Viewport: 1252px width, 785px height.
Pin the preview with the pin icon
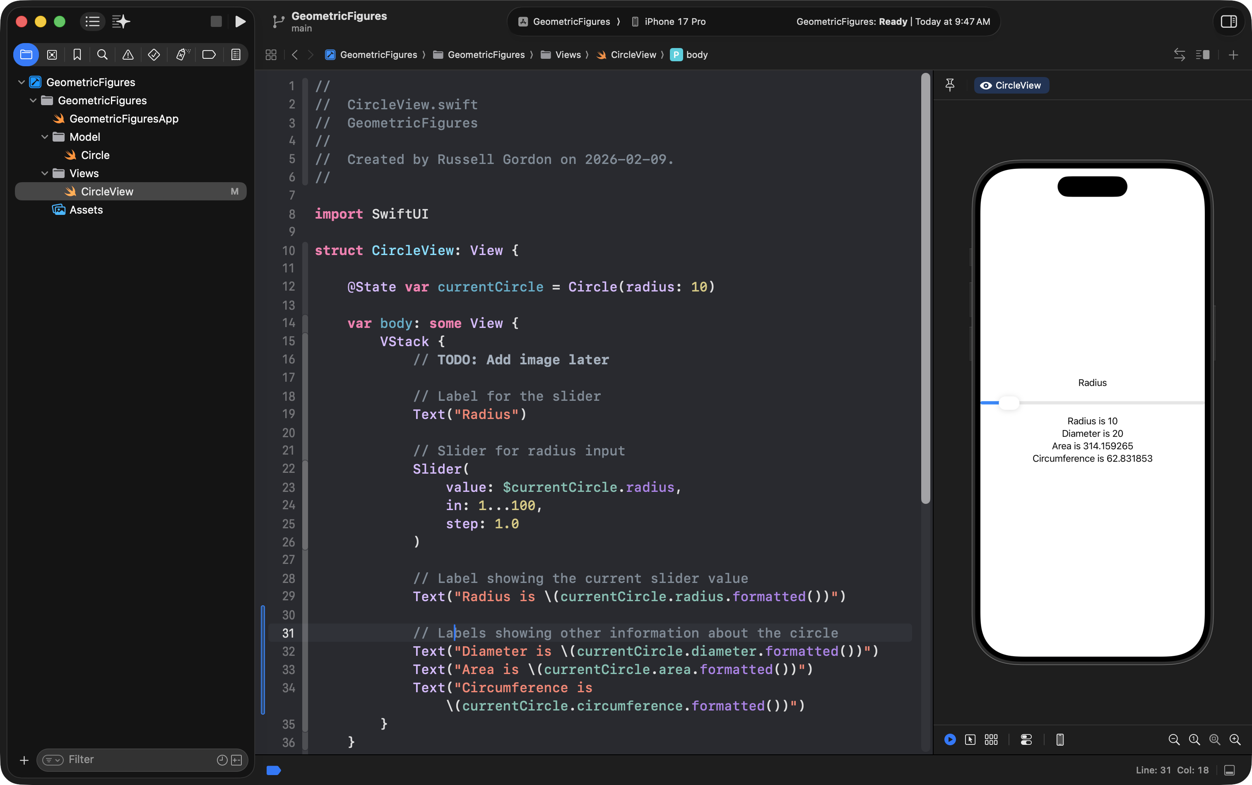point(950,84)
